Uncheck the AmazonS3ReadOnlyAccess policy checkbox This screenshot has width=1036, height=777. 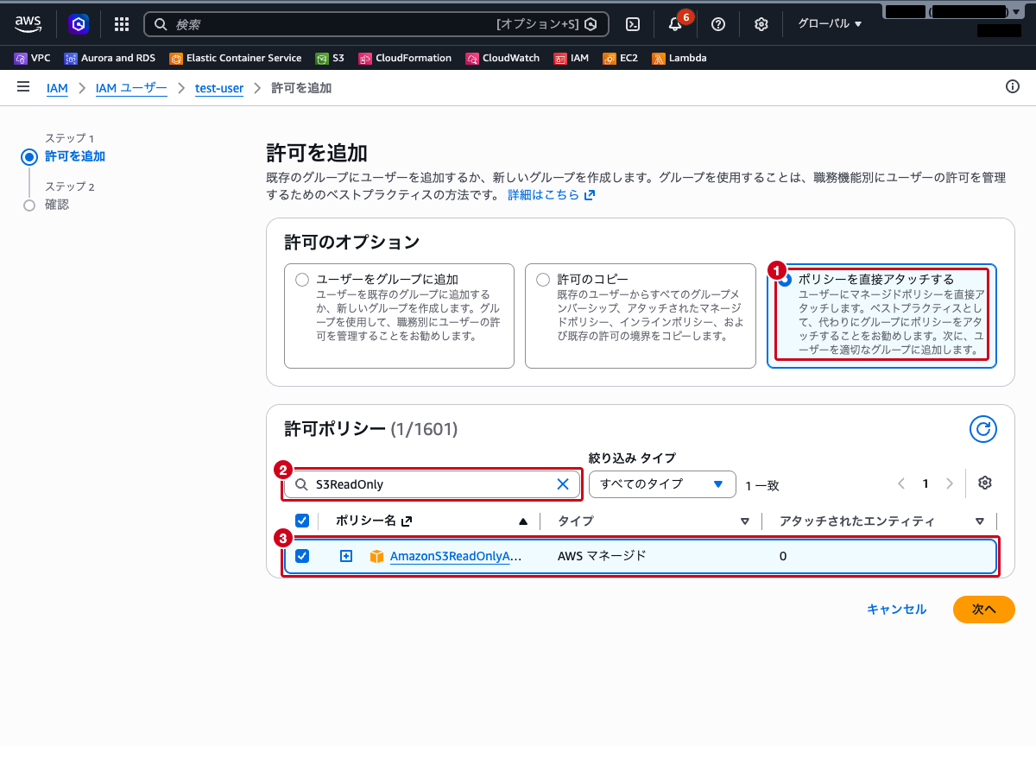point(302,556)
